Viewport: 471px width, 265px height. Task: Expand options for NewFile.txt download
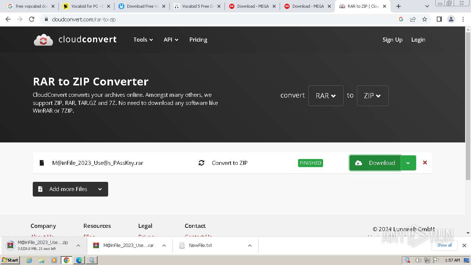click(x=250, y=245)
